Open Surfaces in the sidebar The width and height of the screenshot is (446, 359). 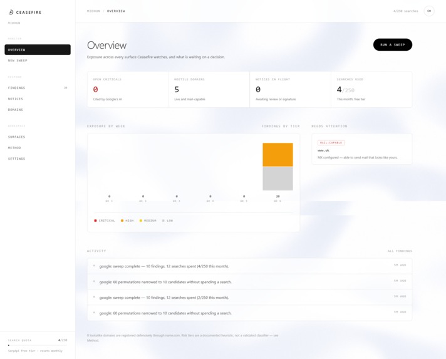pos(38,137)
